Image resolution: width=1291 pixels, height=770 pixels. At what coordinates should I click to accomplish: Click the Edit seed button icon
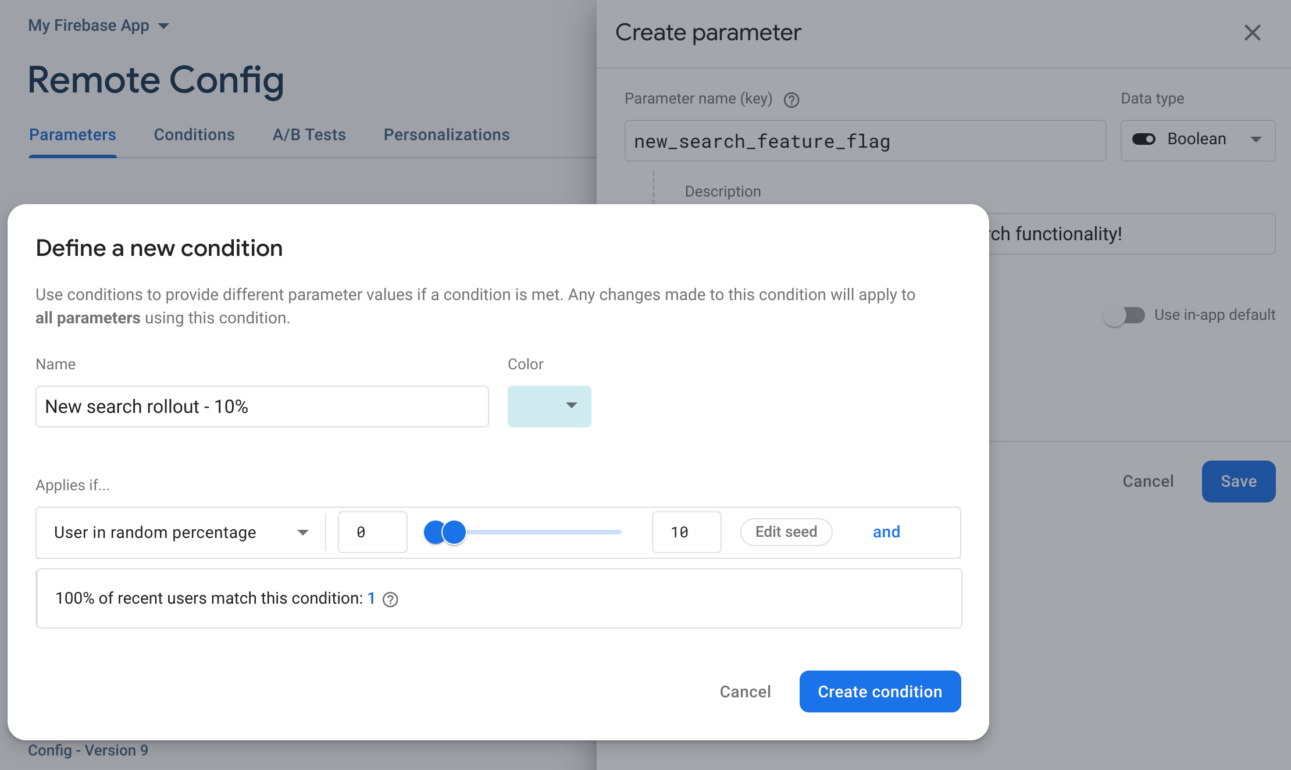[786, 532]
